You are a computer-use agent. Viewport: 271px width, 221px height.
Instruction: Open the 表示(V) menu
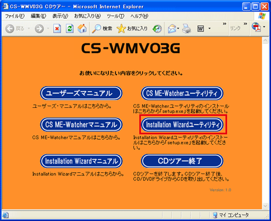[x=60, y=16]
